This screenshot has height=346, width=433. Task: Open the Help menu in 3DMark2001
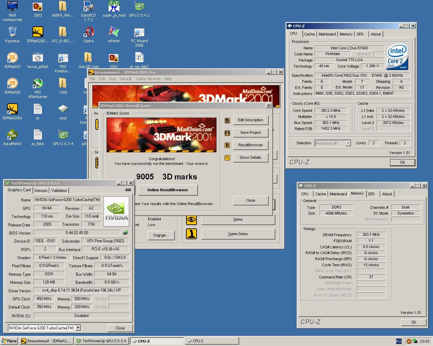168,79
